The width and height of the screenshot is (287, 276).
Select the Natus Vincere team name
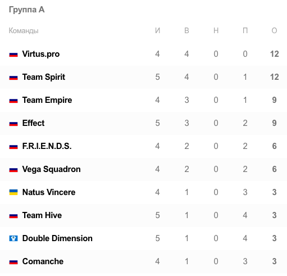49,192
